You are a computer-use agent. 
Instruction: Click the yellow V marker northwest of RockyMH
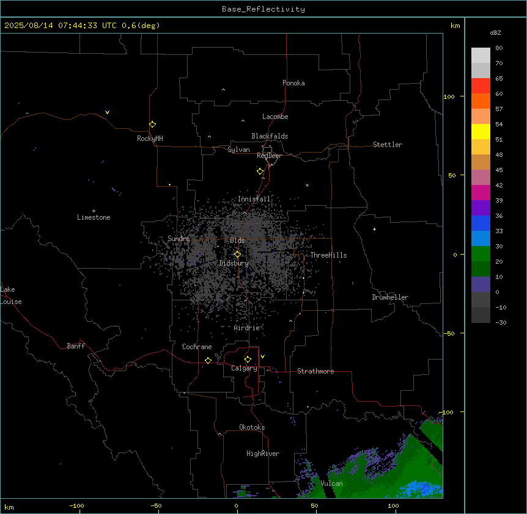tap(107, 112)
